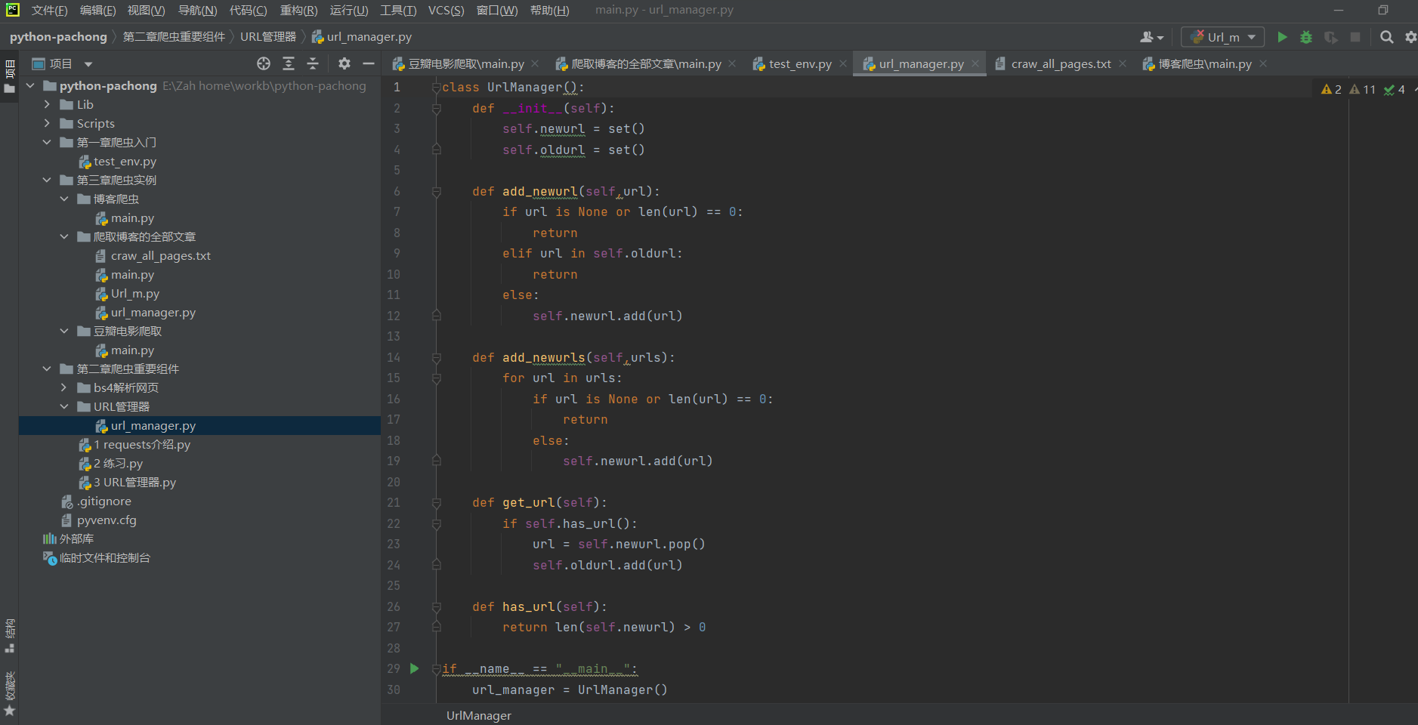This screenshot has height=725, width=1418.
Task: Collapse the 博客爬虫 folder
Action: pyautogui.click(x=64, y=199)
